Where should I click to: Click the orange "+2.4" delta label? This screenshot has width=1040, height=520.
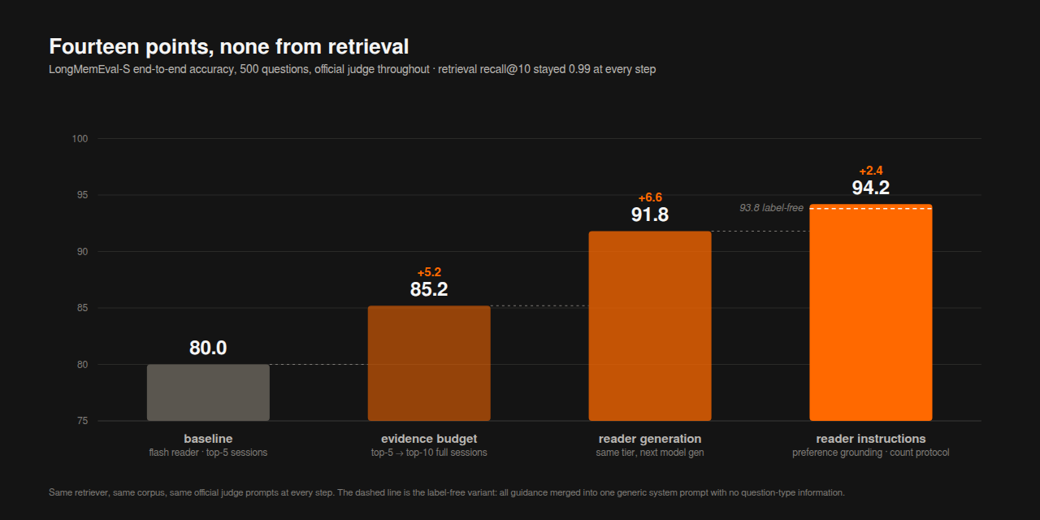[871, 171]
